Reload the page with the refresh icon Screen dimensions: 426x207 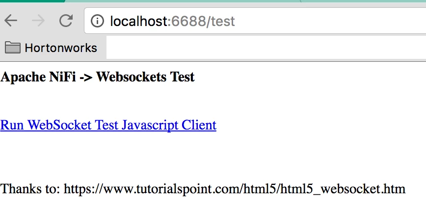pos(66,21)
